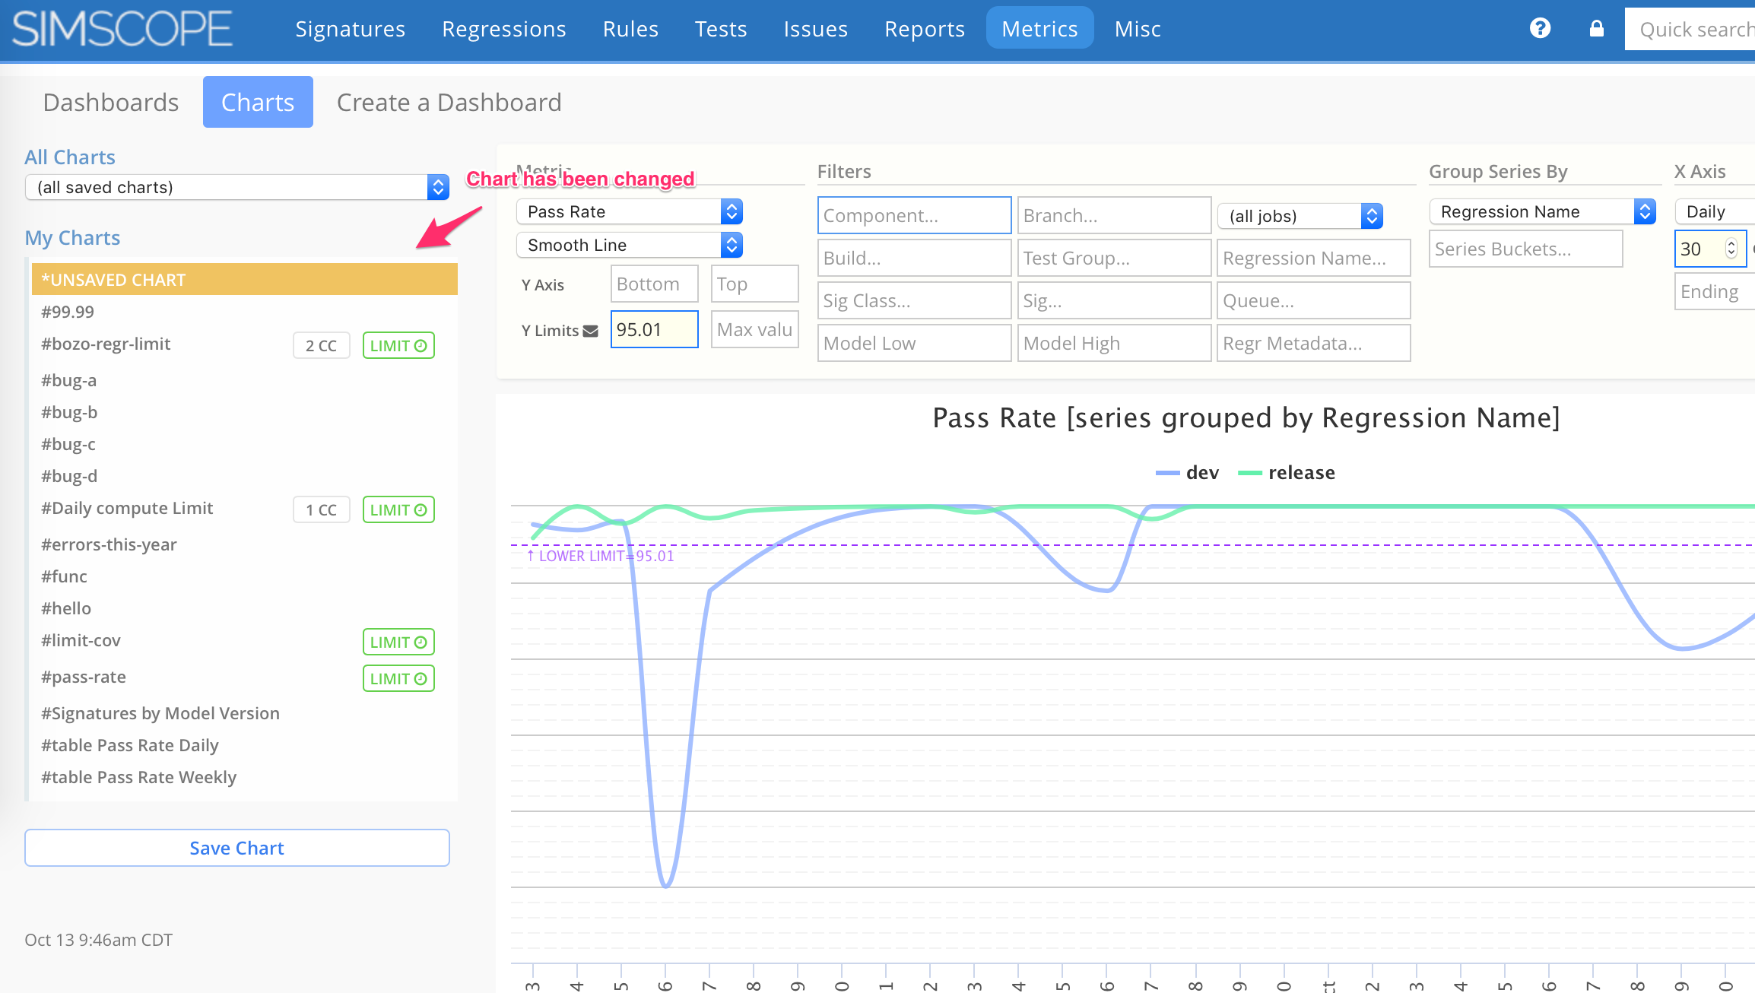Focus the Series Buckets field
The height and width of the screenshot is (993, 1755).
click(x=1525, y=249)
